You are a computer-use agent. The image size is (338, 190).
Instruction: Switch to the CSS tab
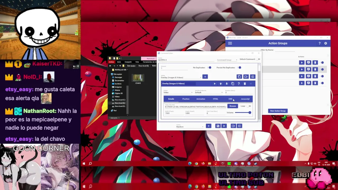tap(230, 99)
